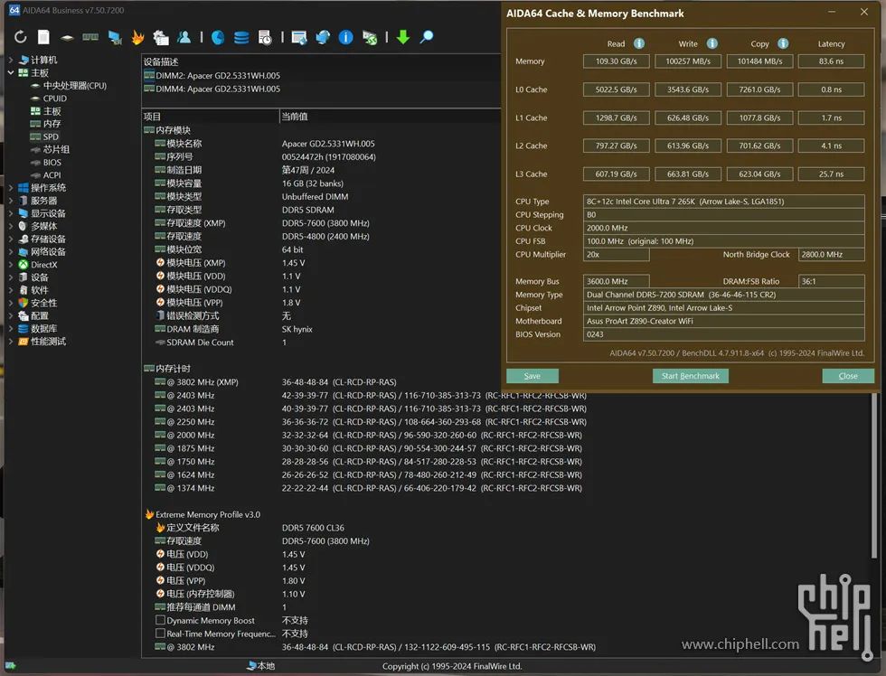The height and width of the screenshot is (676, 886).
Task: Click the user silhouette toolbar icon
Action: coord(184,37)
